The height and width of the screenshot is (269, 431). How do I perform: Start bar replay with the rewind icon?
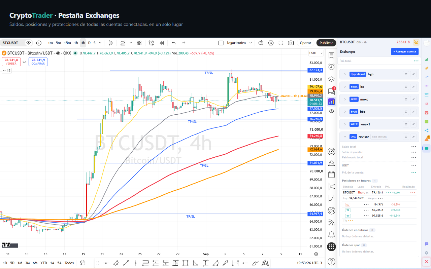(x=162, y=43)
